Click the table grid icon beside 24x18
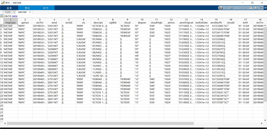 pos(2,16)
